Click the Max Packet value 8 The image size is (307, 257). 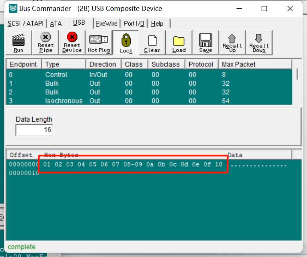click(x=224, y=74)
